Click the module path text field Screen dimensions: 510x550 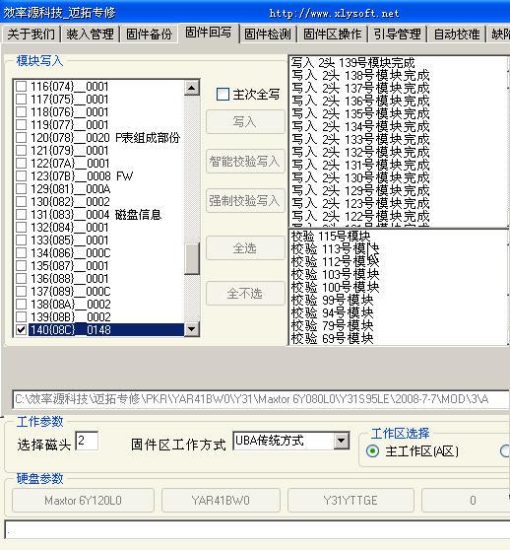(x=261, y=399)
